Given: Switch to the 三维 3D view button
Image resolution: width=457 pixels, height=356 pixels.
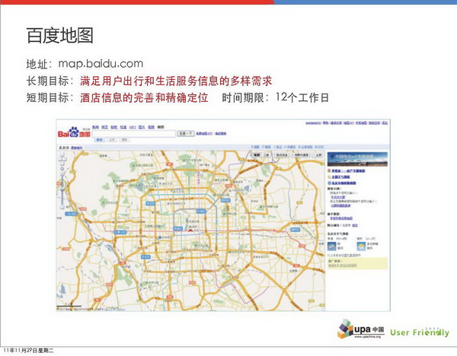Looking at the screenshot, I should coord(267,155).
